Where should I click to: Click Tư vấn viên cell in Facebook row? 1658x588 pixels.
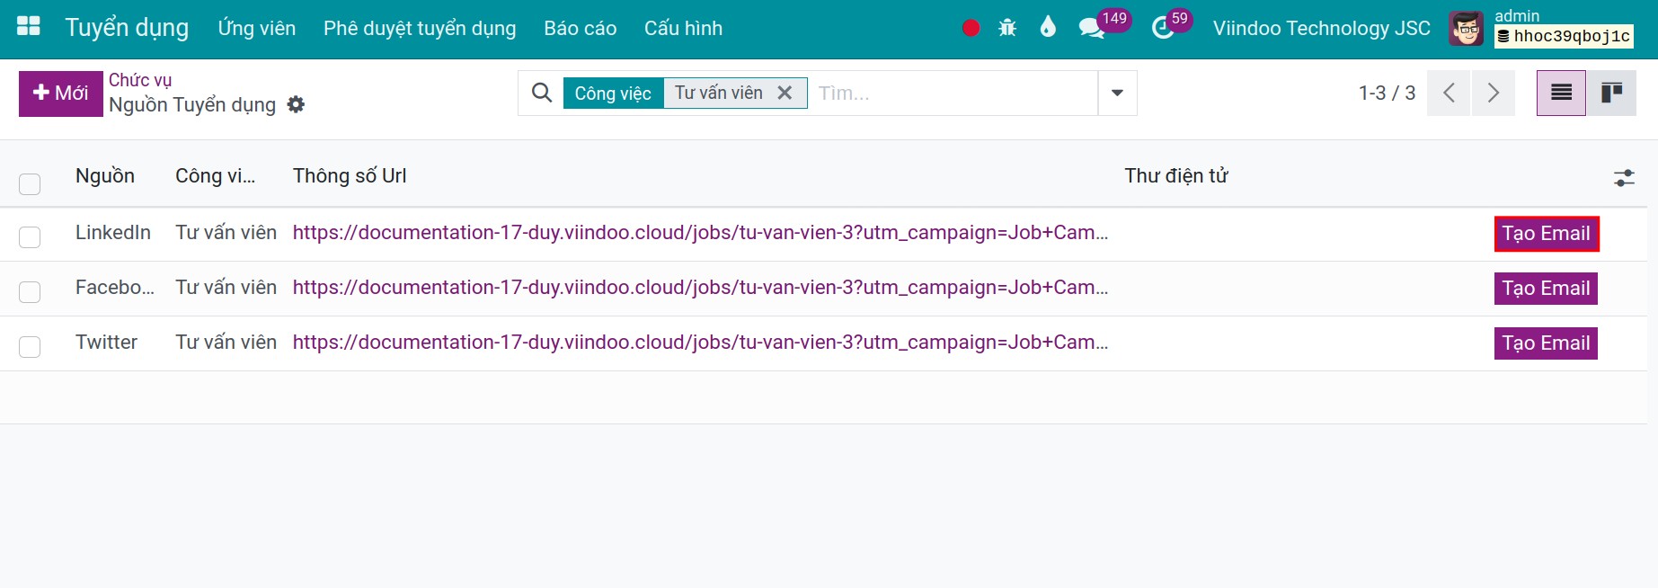click(x=226, y=288)
